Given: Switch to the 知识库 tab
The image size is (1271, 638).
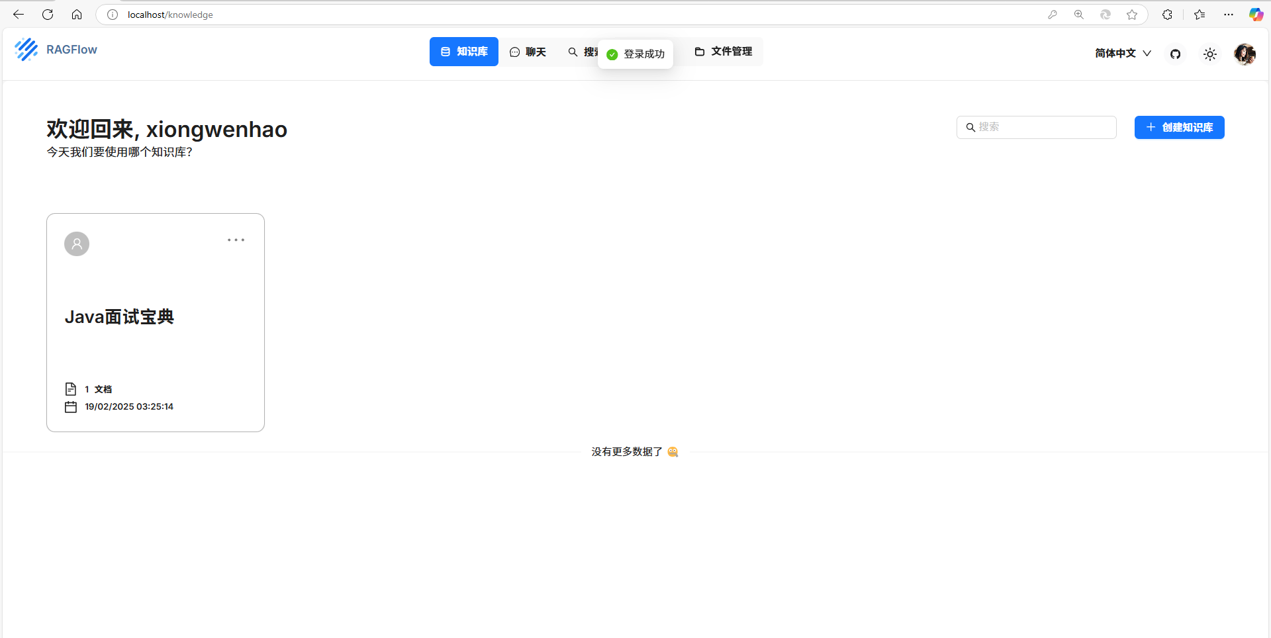Looking at the screenshot, I should click(x=464, y=52).
